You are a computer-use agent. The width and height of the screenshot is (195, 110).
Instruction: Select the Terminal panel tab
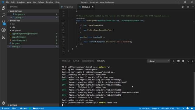pos(101,61)
